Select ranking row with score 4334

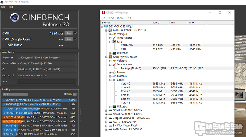point(39,121)
